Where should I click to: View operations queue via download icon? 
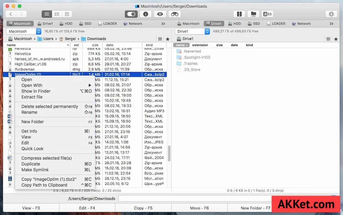331,14
